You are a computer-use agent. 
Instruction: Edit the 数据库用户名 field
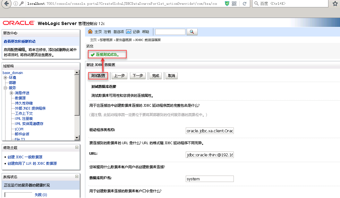coord(210,179)
